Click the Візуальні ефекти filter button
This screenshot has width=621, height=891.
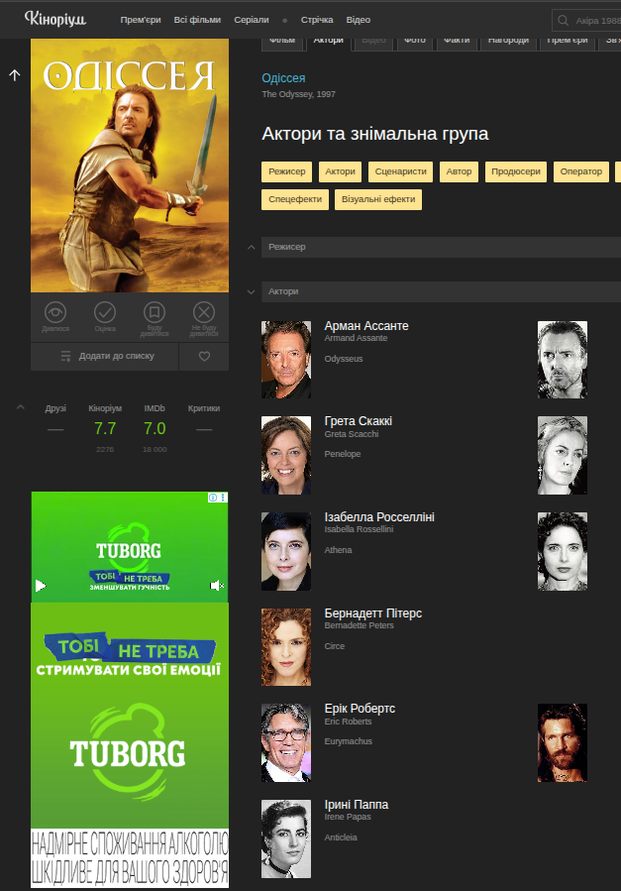click(378, 199)
